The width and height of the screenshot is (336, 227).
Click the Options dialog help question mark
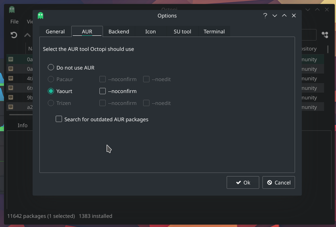click(x=265, y=16)
